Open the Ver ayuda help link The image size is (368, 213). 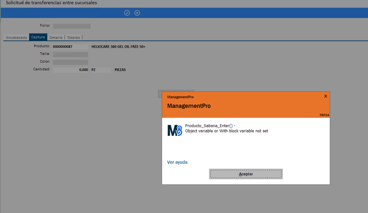coord(177,162)
